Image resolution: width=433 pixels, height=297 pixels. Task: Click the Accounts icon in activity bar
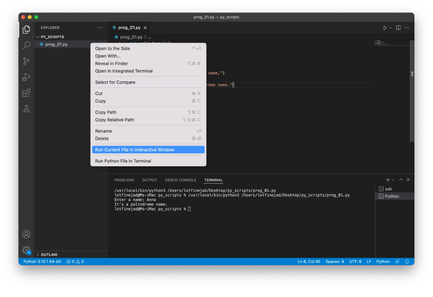[x=26, y=234]
